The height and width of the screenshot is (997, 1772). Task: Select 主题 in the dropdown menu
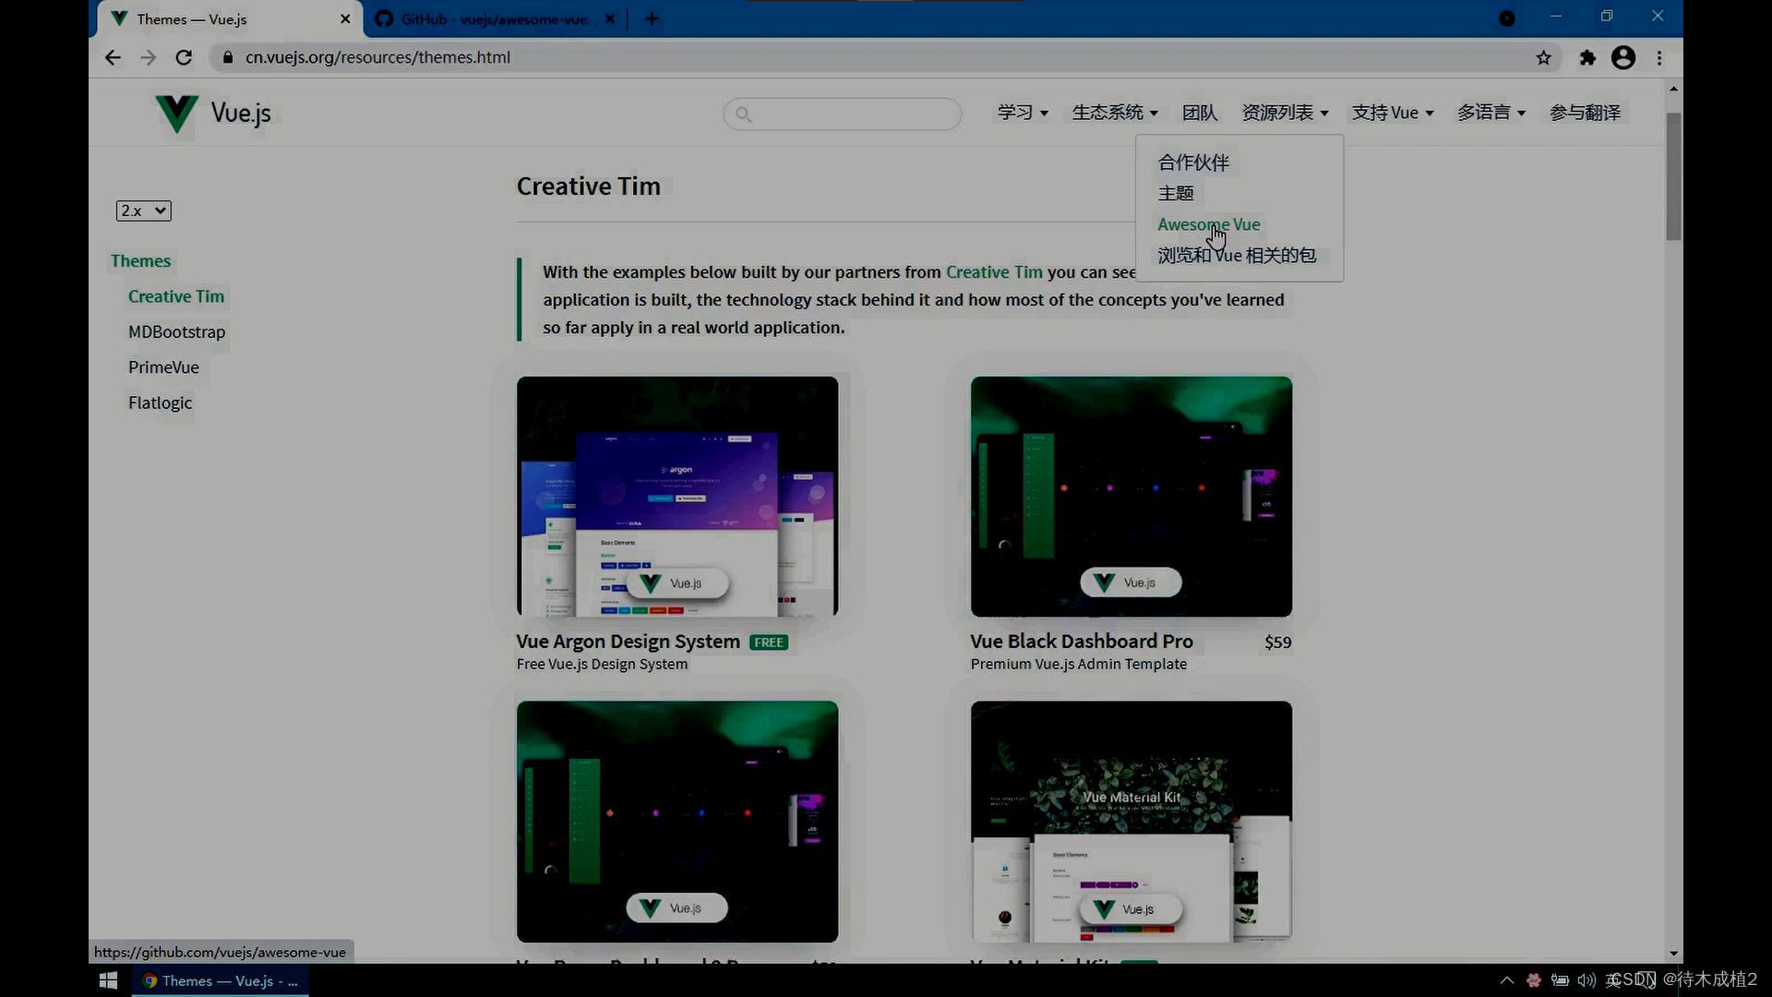1176,193
